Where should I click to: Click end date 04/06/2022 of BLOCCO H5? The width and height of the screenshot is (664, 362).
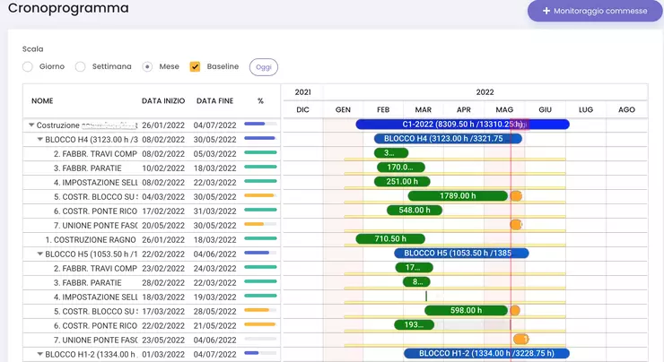tap(214, 254)
